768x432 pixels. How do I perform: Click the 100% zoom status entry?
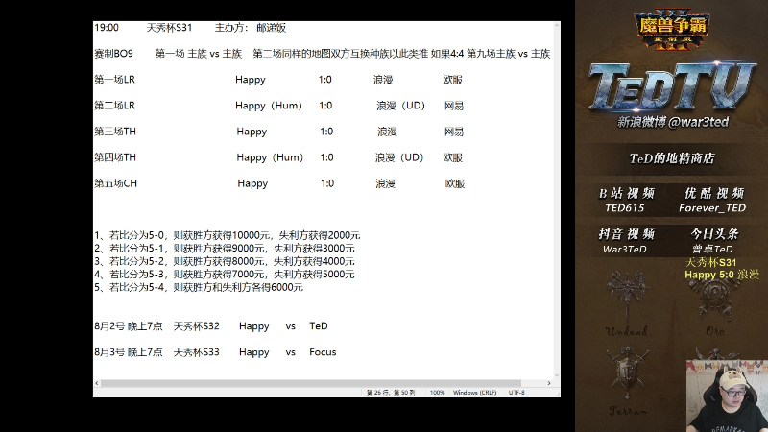point(437,393)
